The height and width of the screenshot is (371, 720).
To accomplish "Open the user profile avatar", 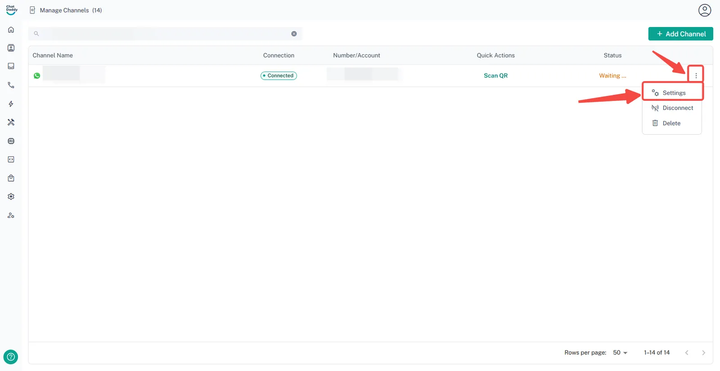I will click(704, 10).
